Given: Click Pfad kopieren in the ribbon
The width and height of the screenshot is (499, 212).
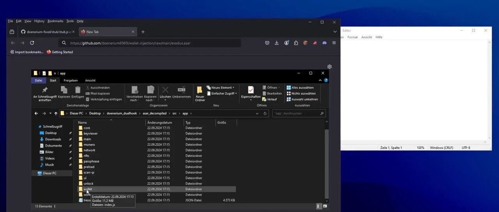Looking at the screenshot, I should 97,94.
